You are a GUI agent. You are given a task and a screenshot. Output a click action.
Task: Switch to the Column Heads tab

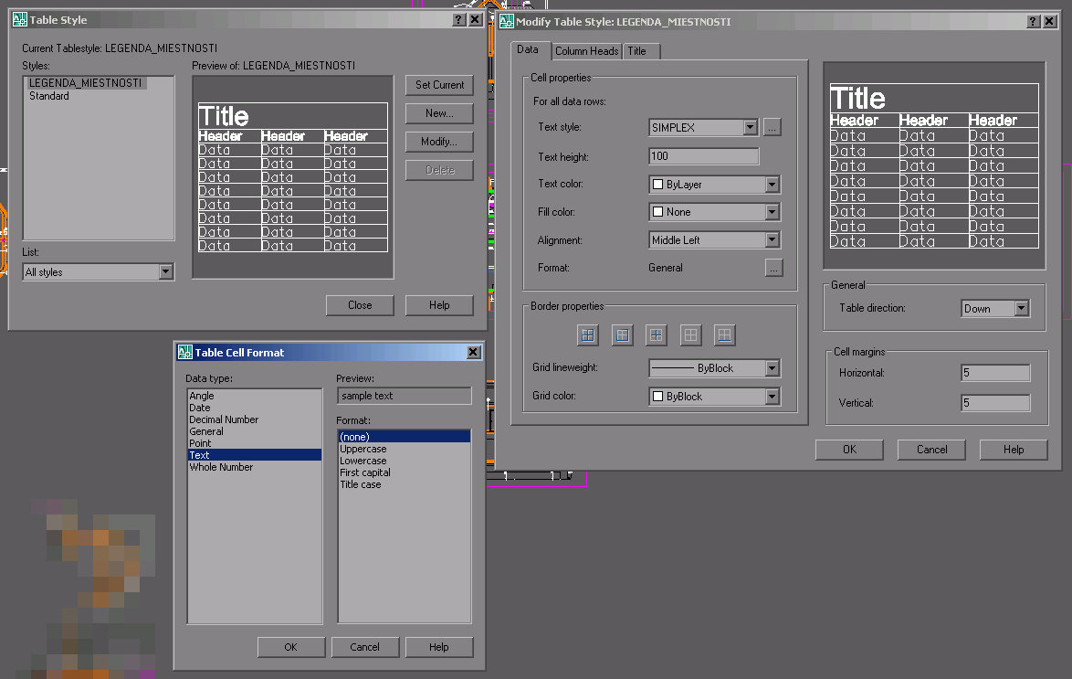coord(587,51)
